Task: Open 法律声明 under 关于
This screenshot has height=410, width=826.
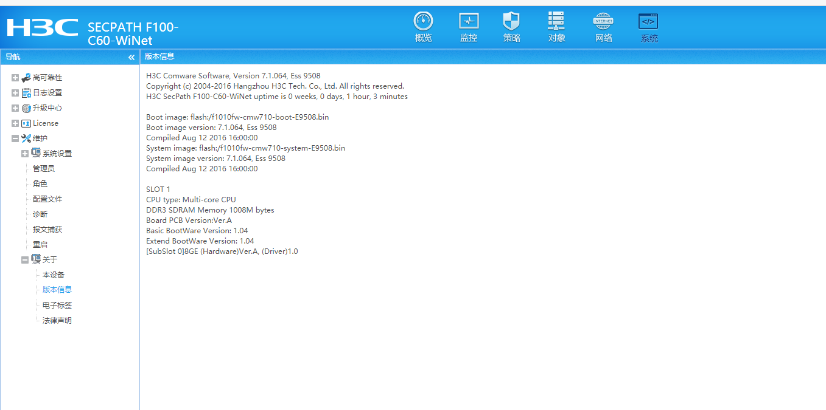Action: 57,321
